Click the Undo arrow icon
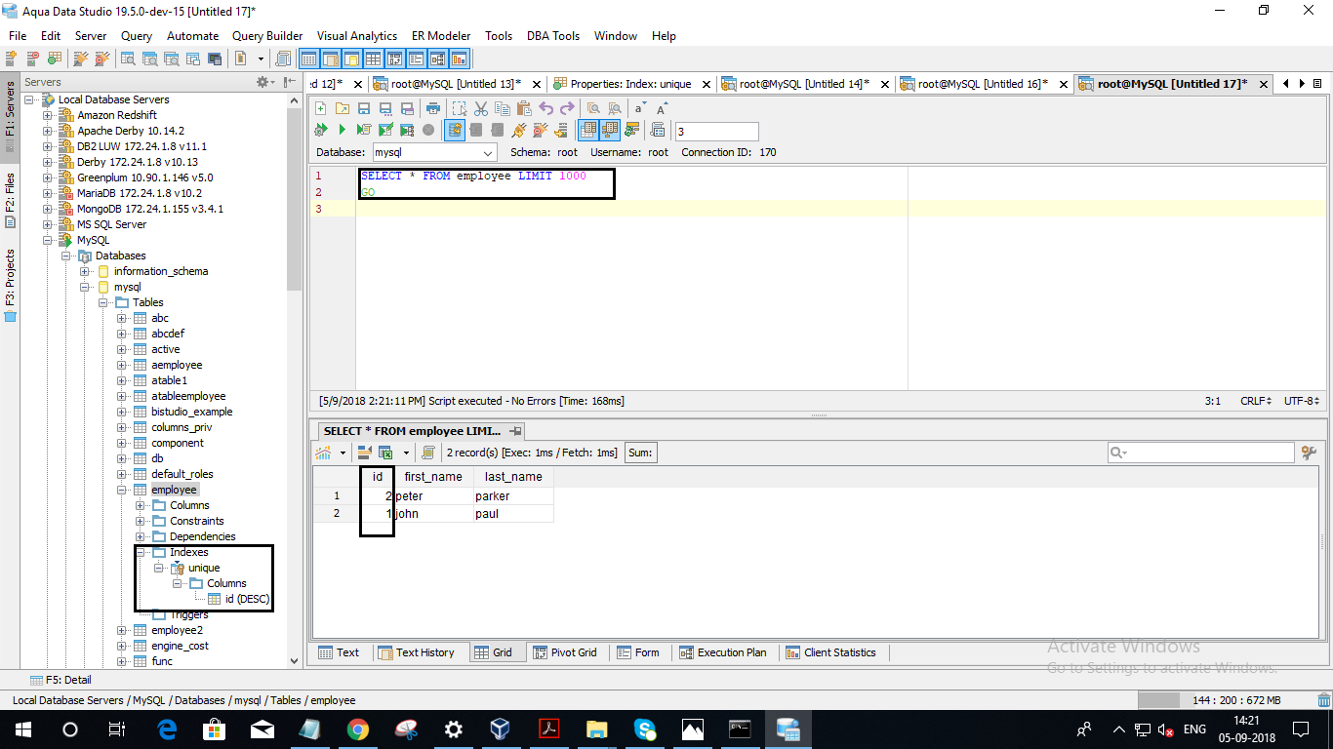Viewport: 1333px width, 749px height. [546, 108]
